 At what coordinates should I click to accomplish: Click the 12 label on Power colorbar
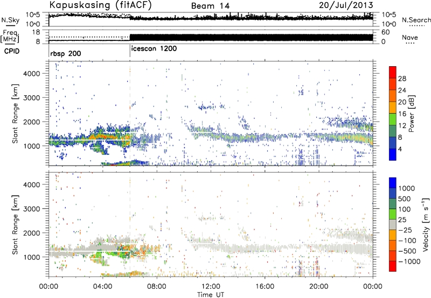click(402, 125)
